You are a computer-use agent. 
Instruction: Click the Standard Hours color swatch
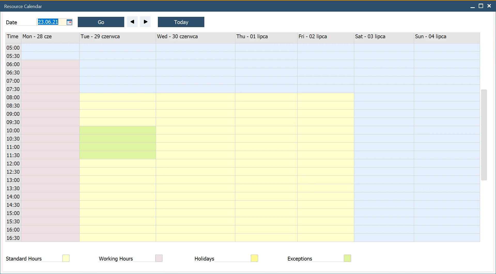click(x=66, y=258)
